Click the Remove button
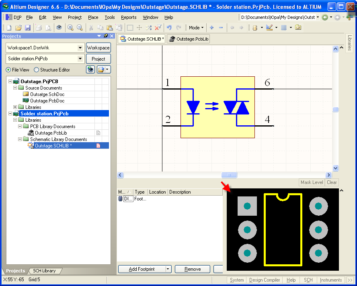Viewport: 357px width, 286px height. pos(193,269)
